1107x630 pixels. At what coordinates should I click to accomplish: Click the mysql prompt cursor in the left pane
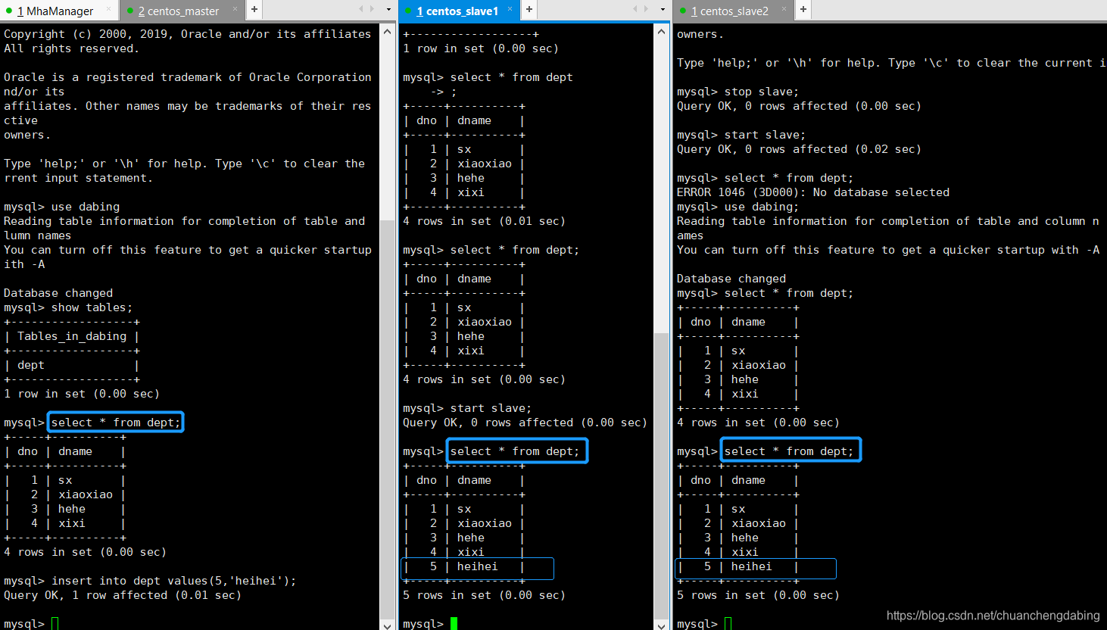click(55, 624)
